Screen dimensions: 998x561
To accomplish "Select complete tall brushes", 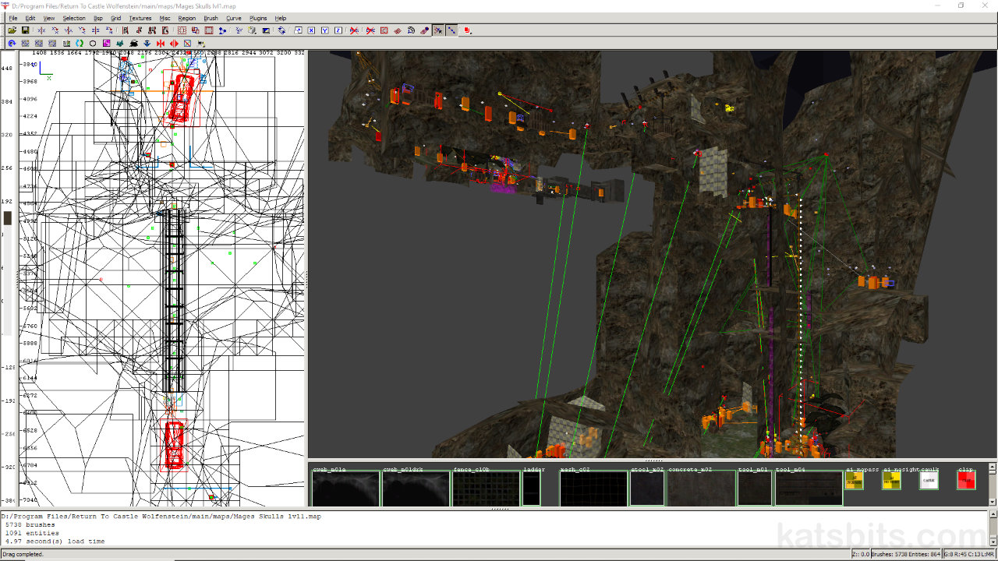I will (x=125, y=30).
